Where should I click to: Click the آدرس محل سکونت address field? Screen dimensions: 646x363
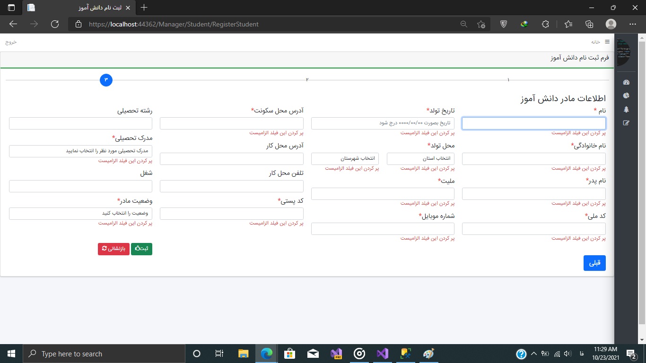(x=232, y=123)
